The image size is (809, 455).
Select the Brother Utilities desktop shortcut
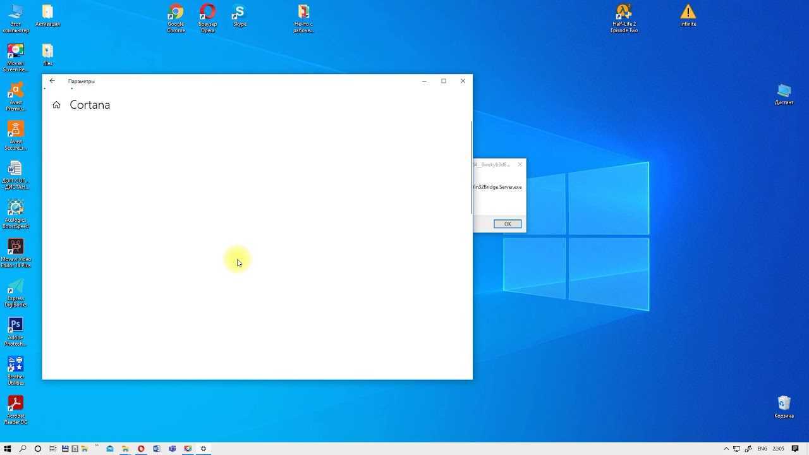point(16,371)
